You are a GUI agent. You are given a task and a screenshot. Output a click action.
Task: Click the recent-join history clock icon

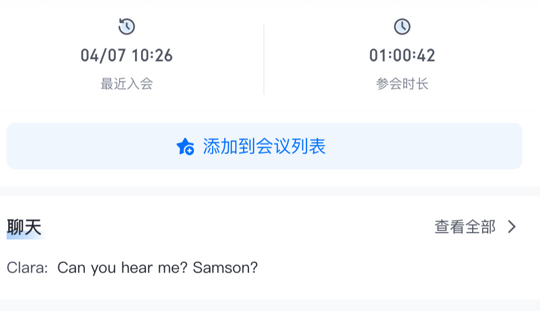[x=127, y=26]
